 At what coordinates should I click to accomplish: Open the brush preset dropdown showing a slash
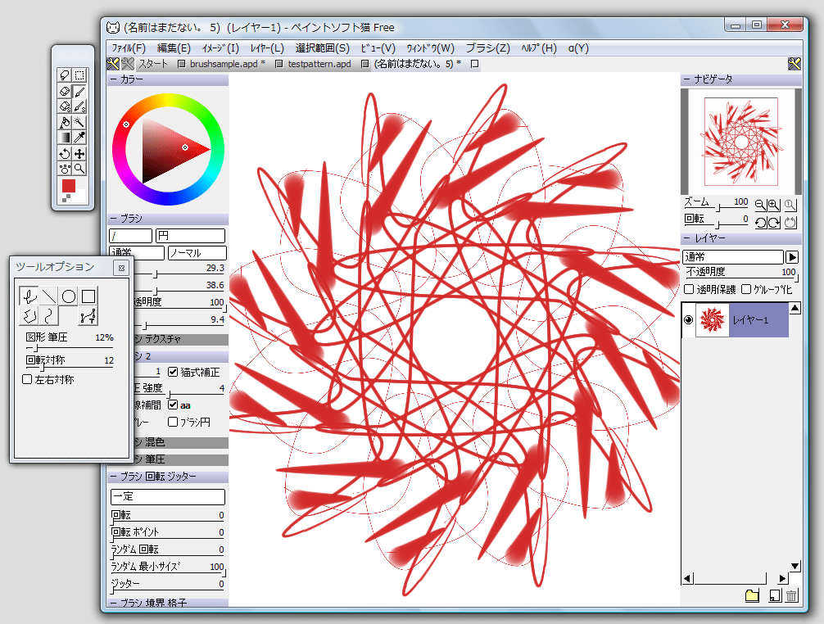[x=130, y=235]
